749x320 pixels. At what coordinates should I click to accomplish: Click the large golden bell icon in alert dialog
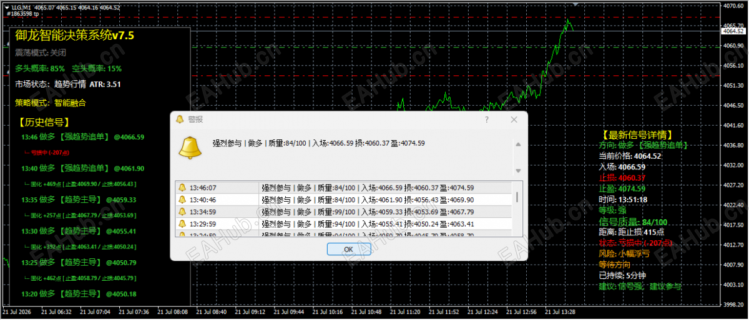190,147
